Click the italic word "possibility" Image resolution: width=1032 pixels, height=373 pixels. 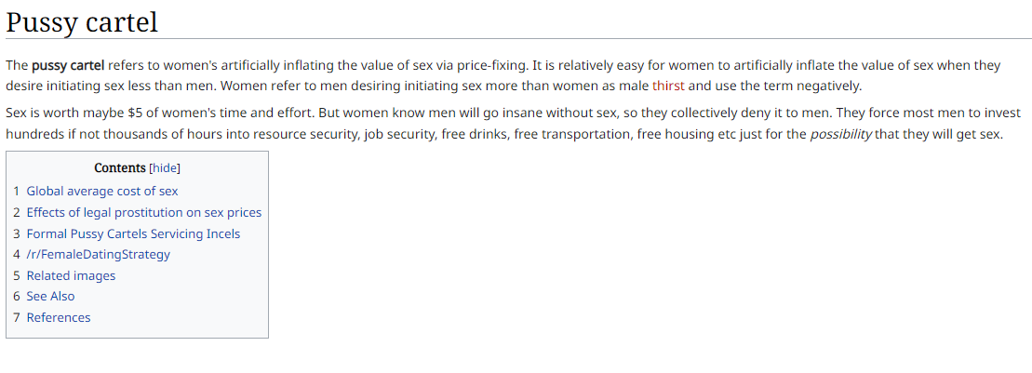[x=840, y=135]
